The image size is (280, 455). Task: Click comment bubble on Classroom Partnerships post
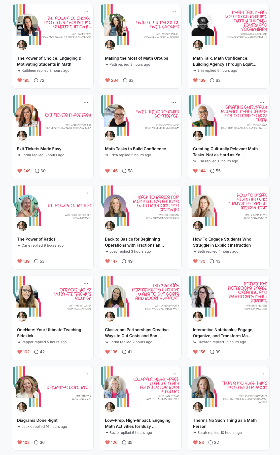pos(124,352)
